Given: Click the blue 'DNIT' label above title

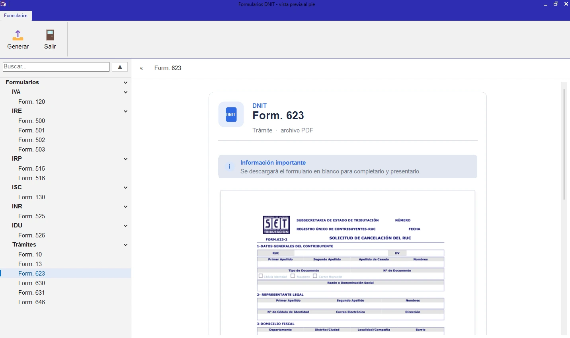Looking at the screenshot, I should point(260,106).
